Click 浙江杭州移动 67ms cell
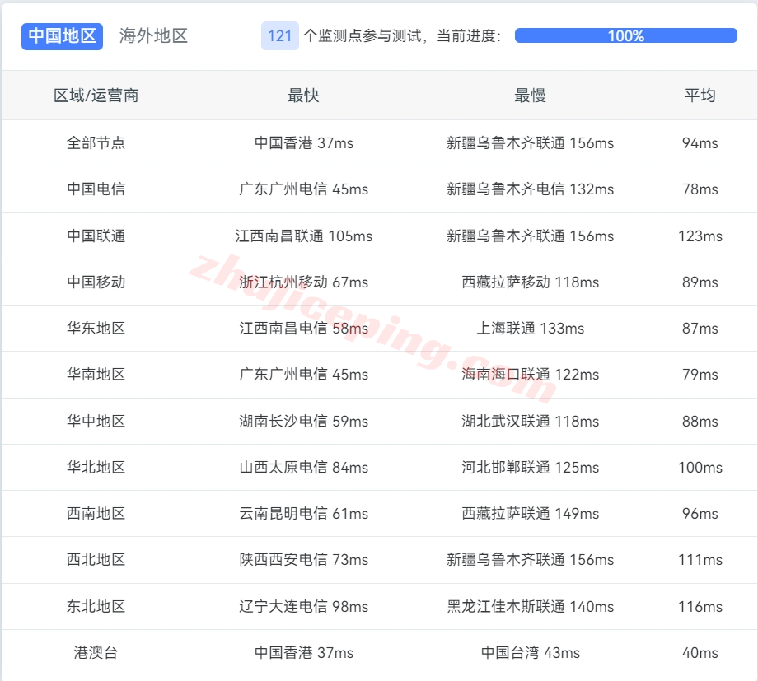Image resolution: width=758 pixels, height=681 pixels. pos(303,282)
